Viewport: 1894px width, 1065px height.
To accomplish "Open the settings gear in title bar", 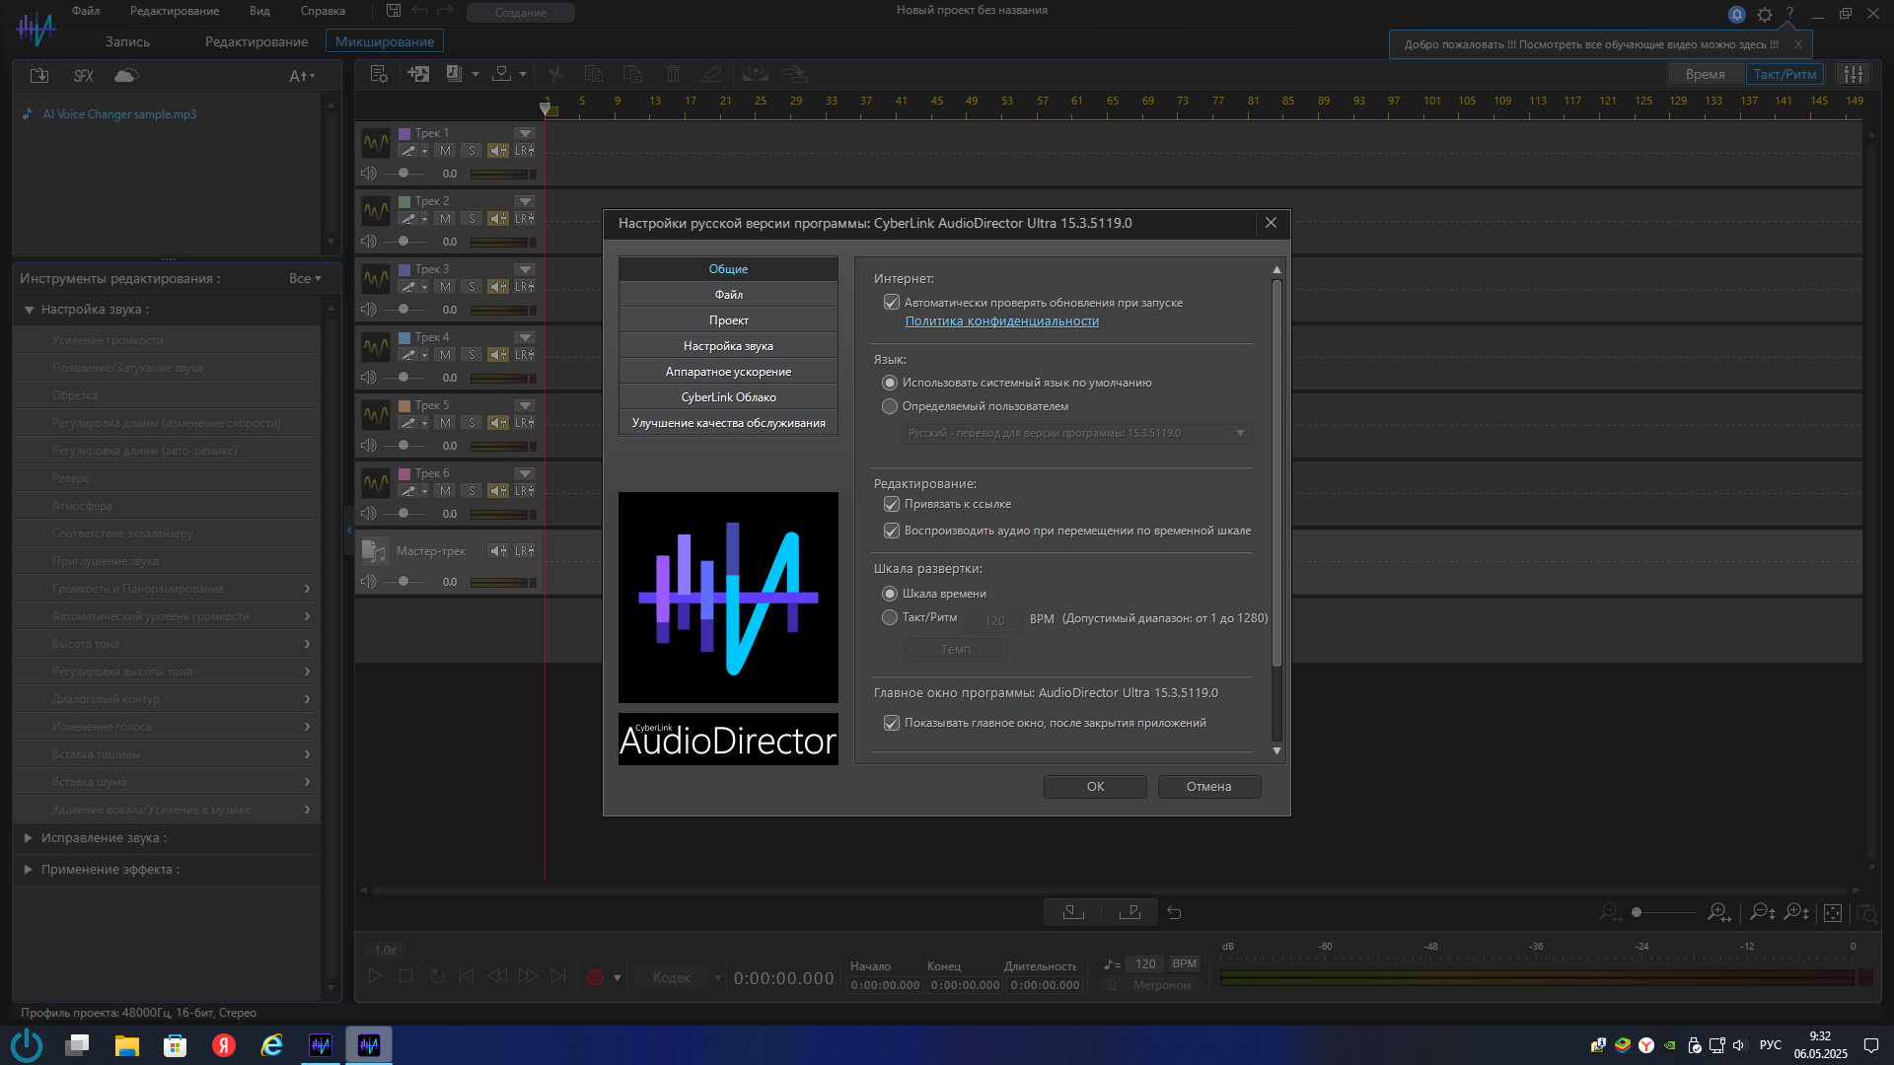I will pos(1765,14).
